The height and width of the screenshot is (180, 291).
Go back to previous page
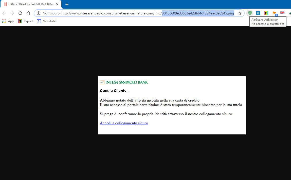point(4,13)
